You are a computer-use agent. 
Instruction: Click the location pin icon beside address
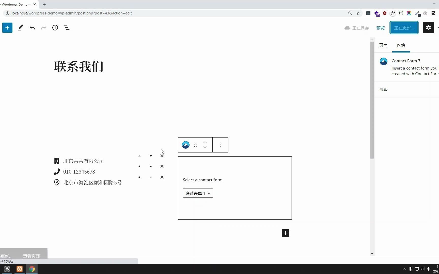click(x=57, y=182)
